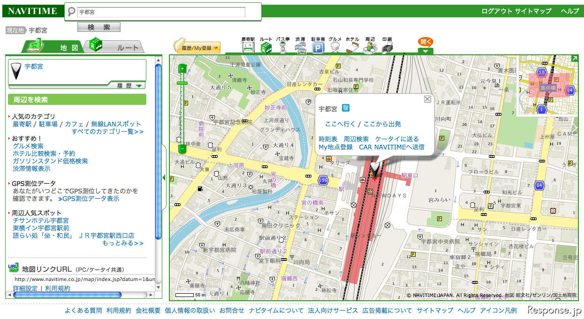Collapse the left sidebar panel arrow
Viewport: 584px width, 319px height.
pos(164,177)
